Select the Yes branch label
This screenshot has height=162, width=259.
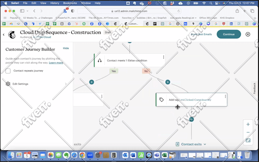pyautogui.click(x=114, y=71)
